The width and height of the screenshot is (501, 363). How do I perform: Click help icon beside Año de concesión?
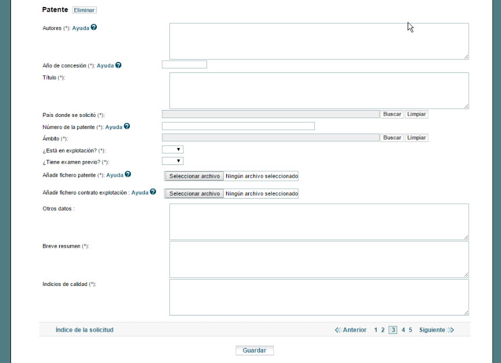click(118, 65)
